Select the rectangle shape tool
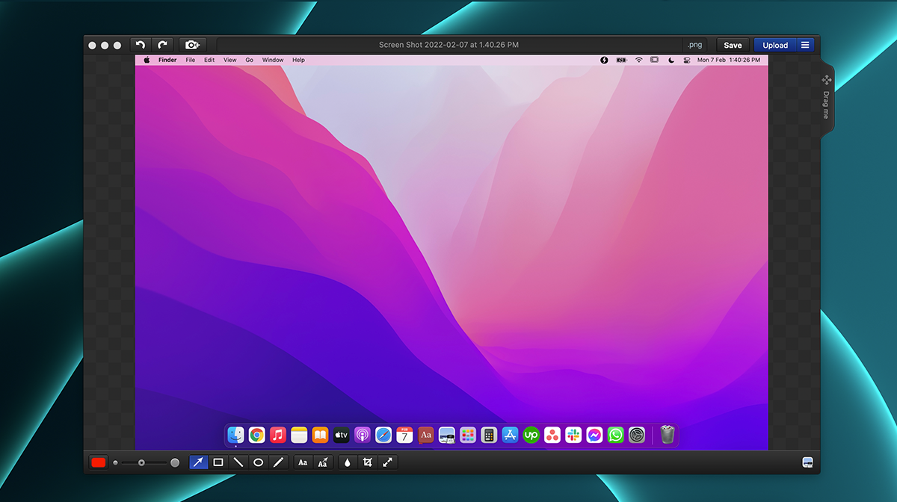Viewport: 897px width, 502px height. (218, 462)
